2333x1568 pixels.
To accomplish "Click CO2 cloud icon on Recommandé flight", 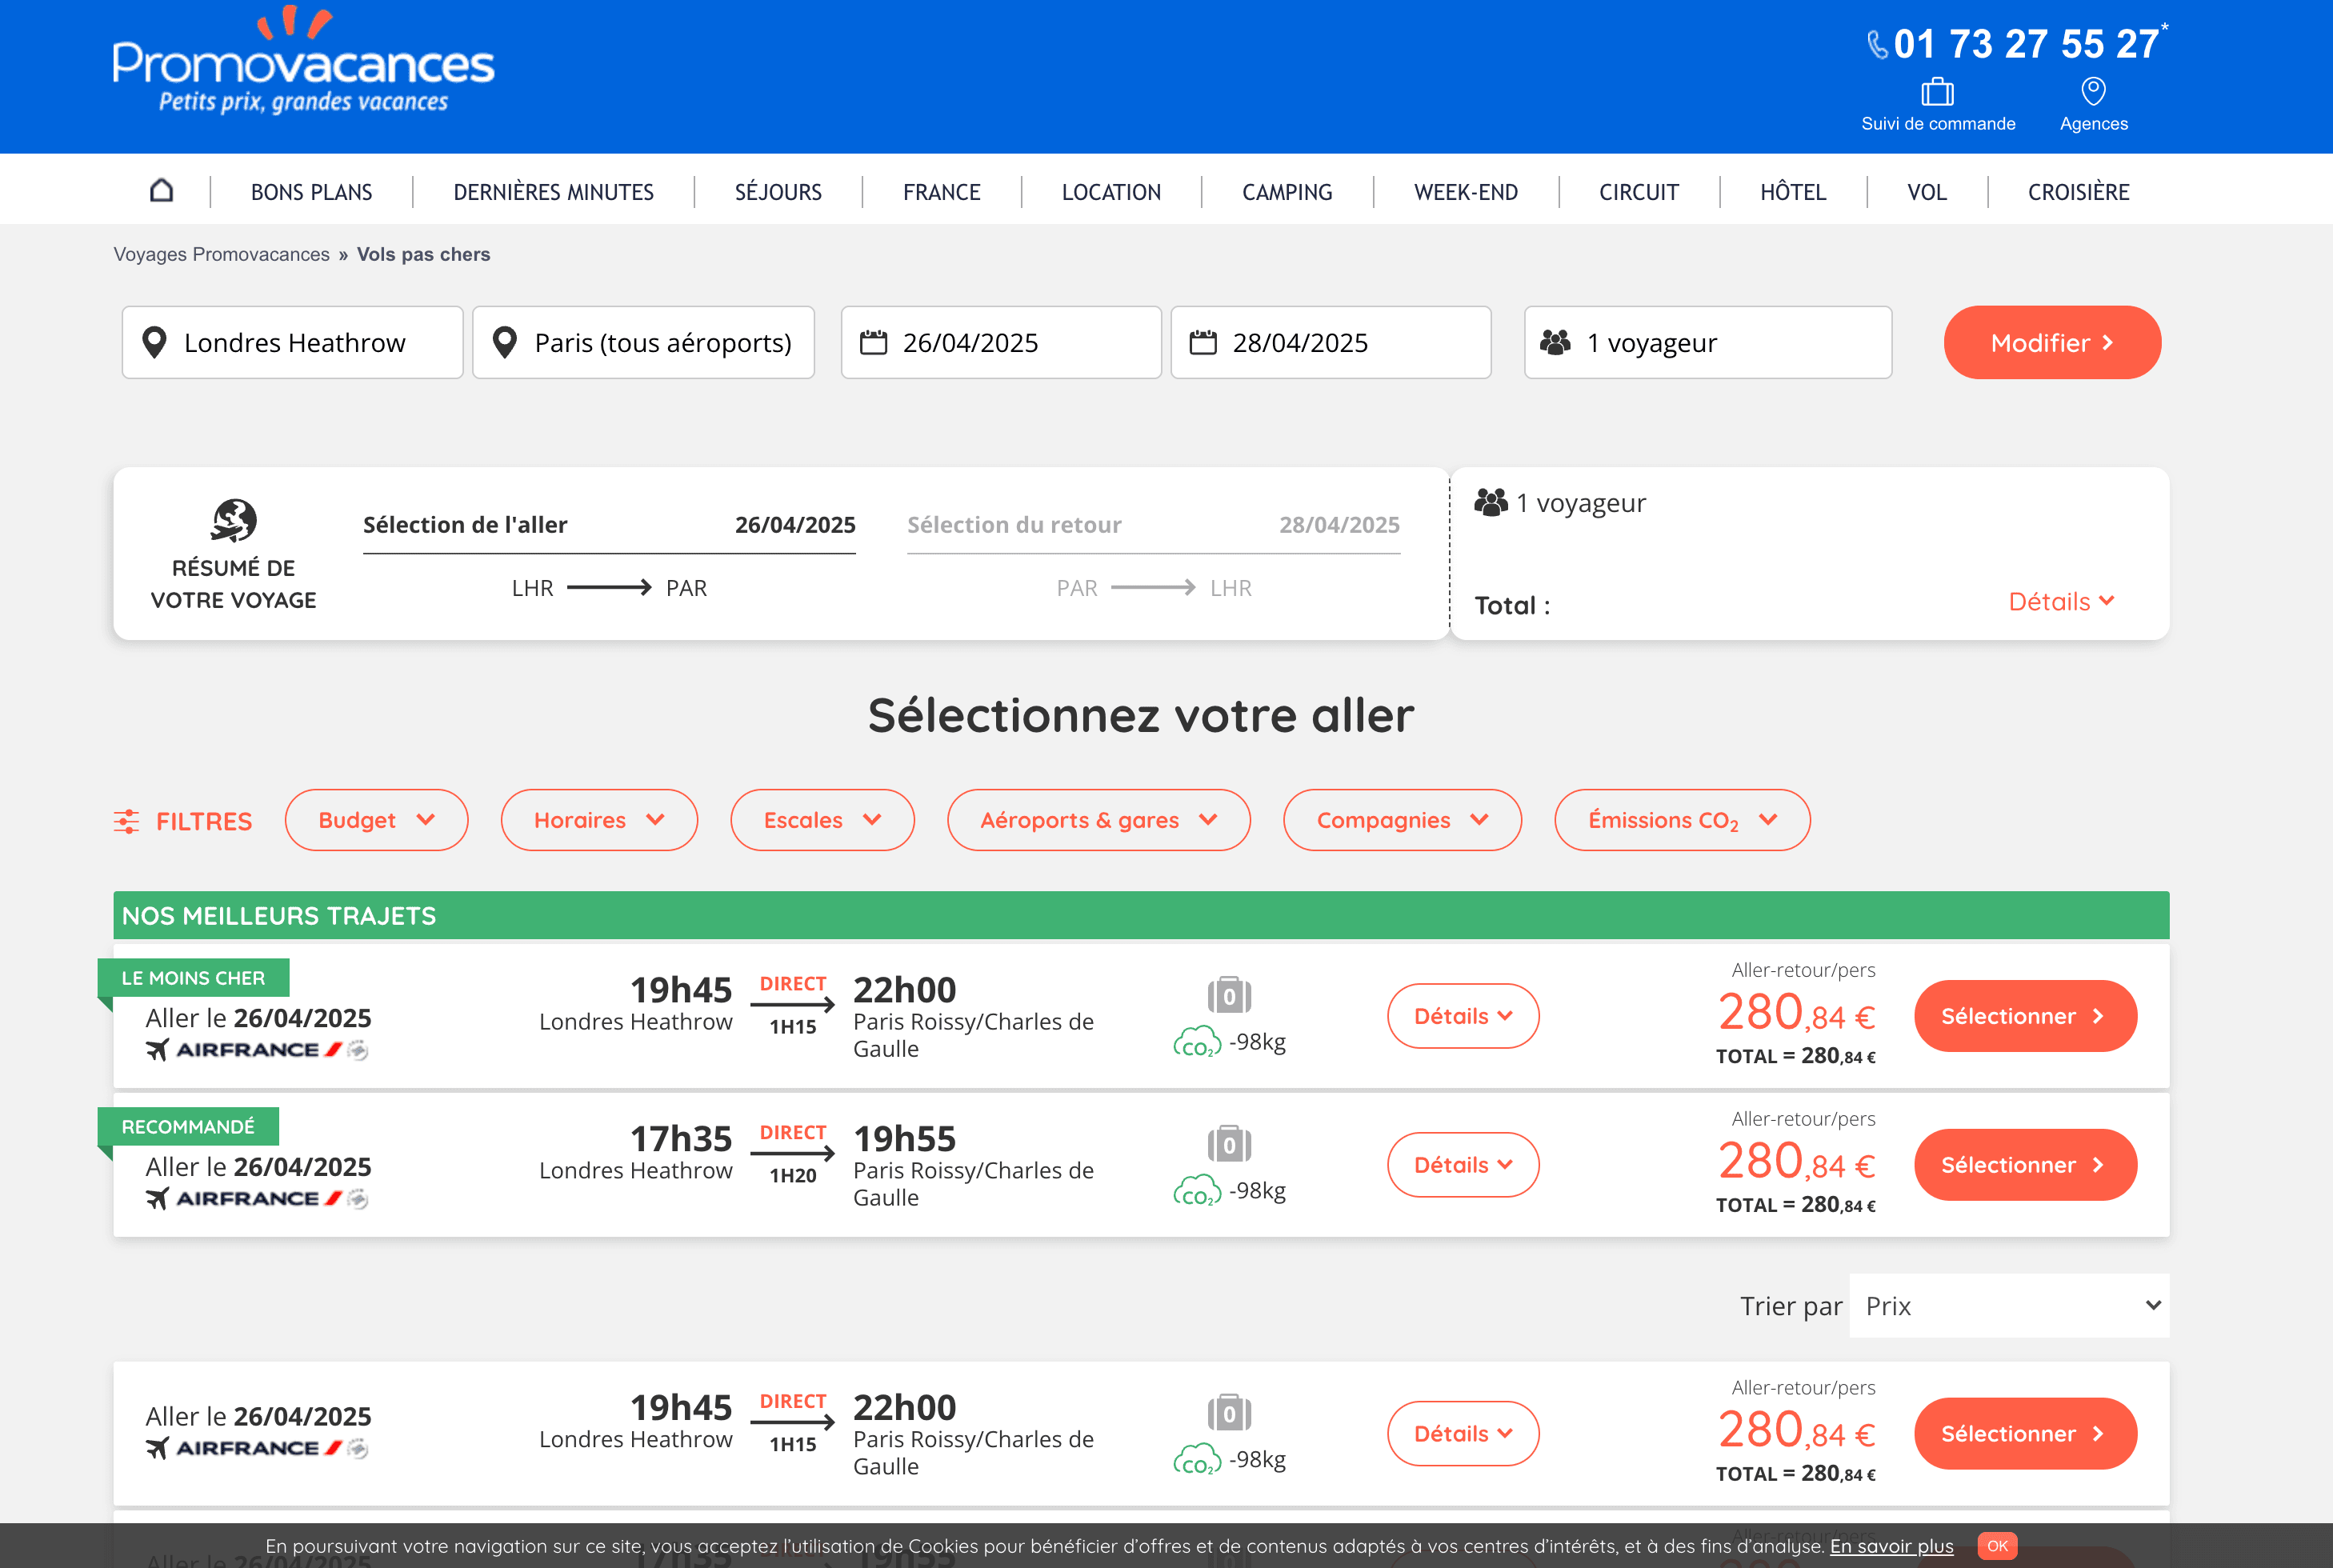I will tap(1196, 1191).
